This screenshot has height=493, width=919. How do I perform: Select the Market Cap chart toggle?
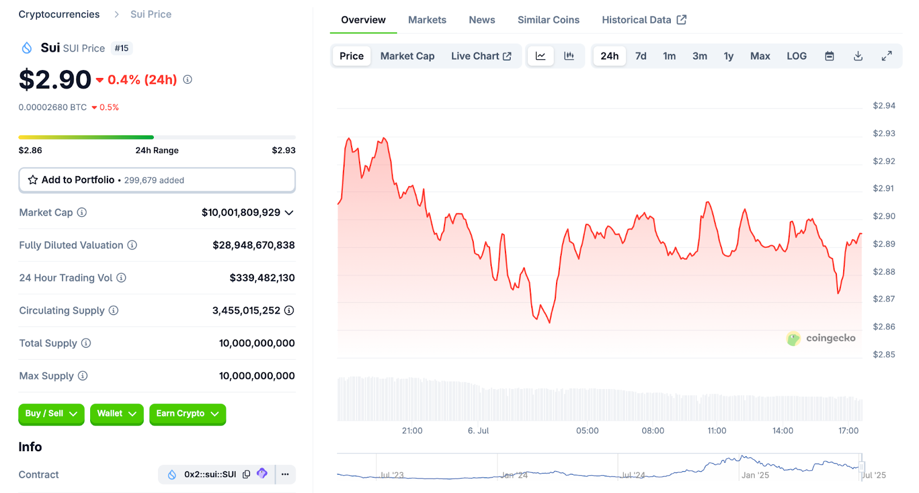pyautogui.click(x=407, y=56)
